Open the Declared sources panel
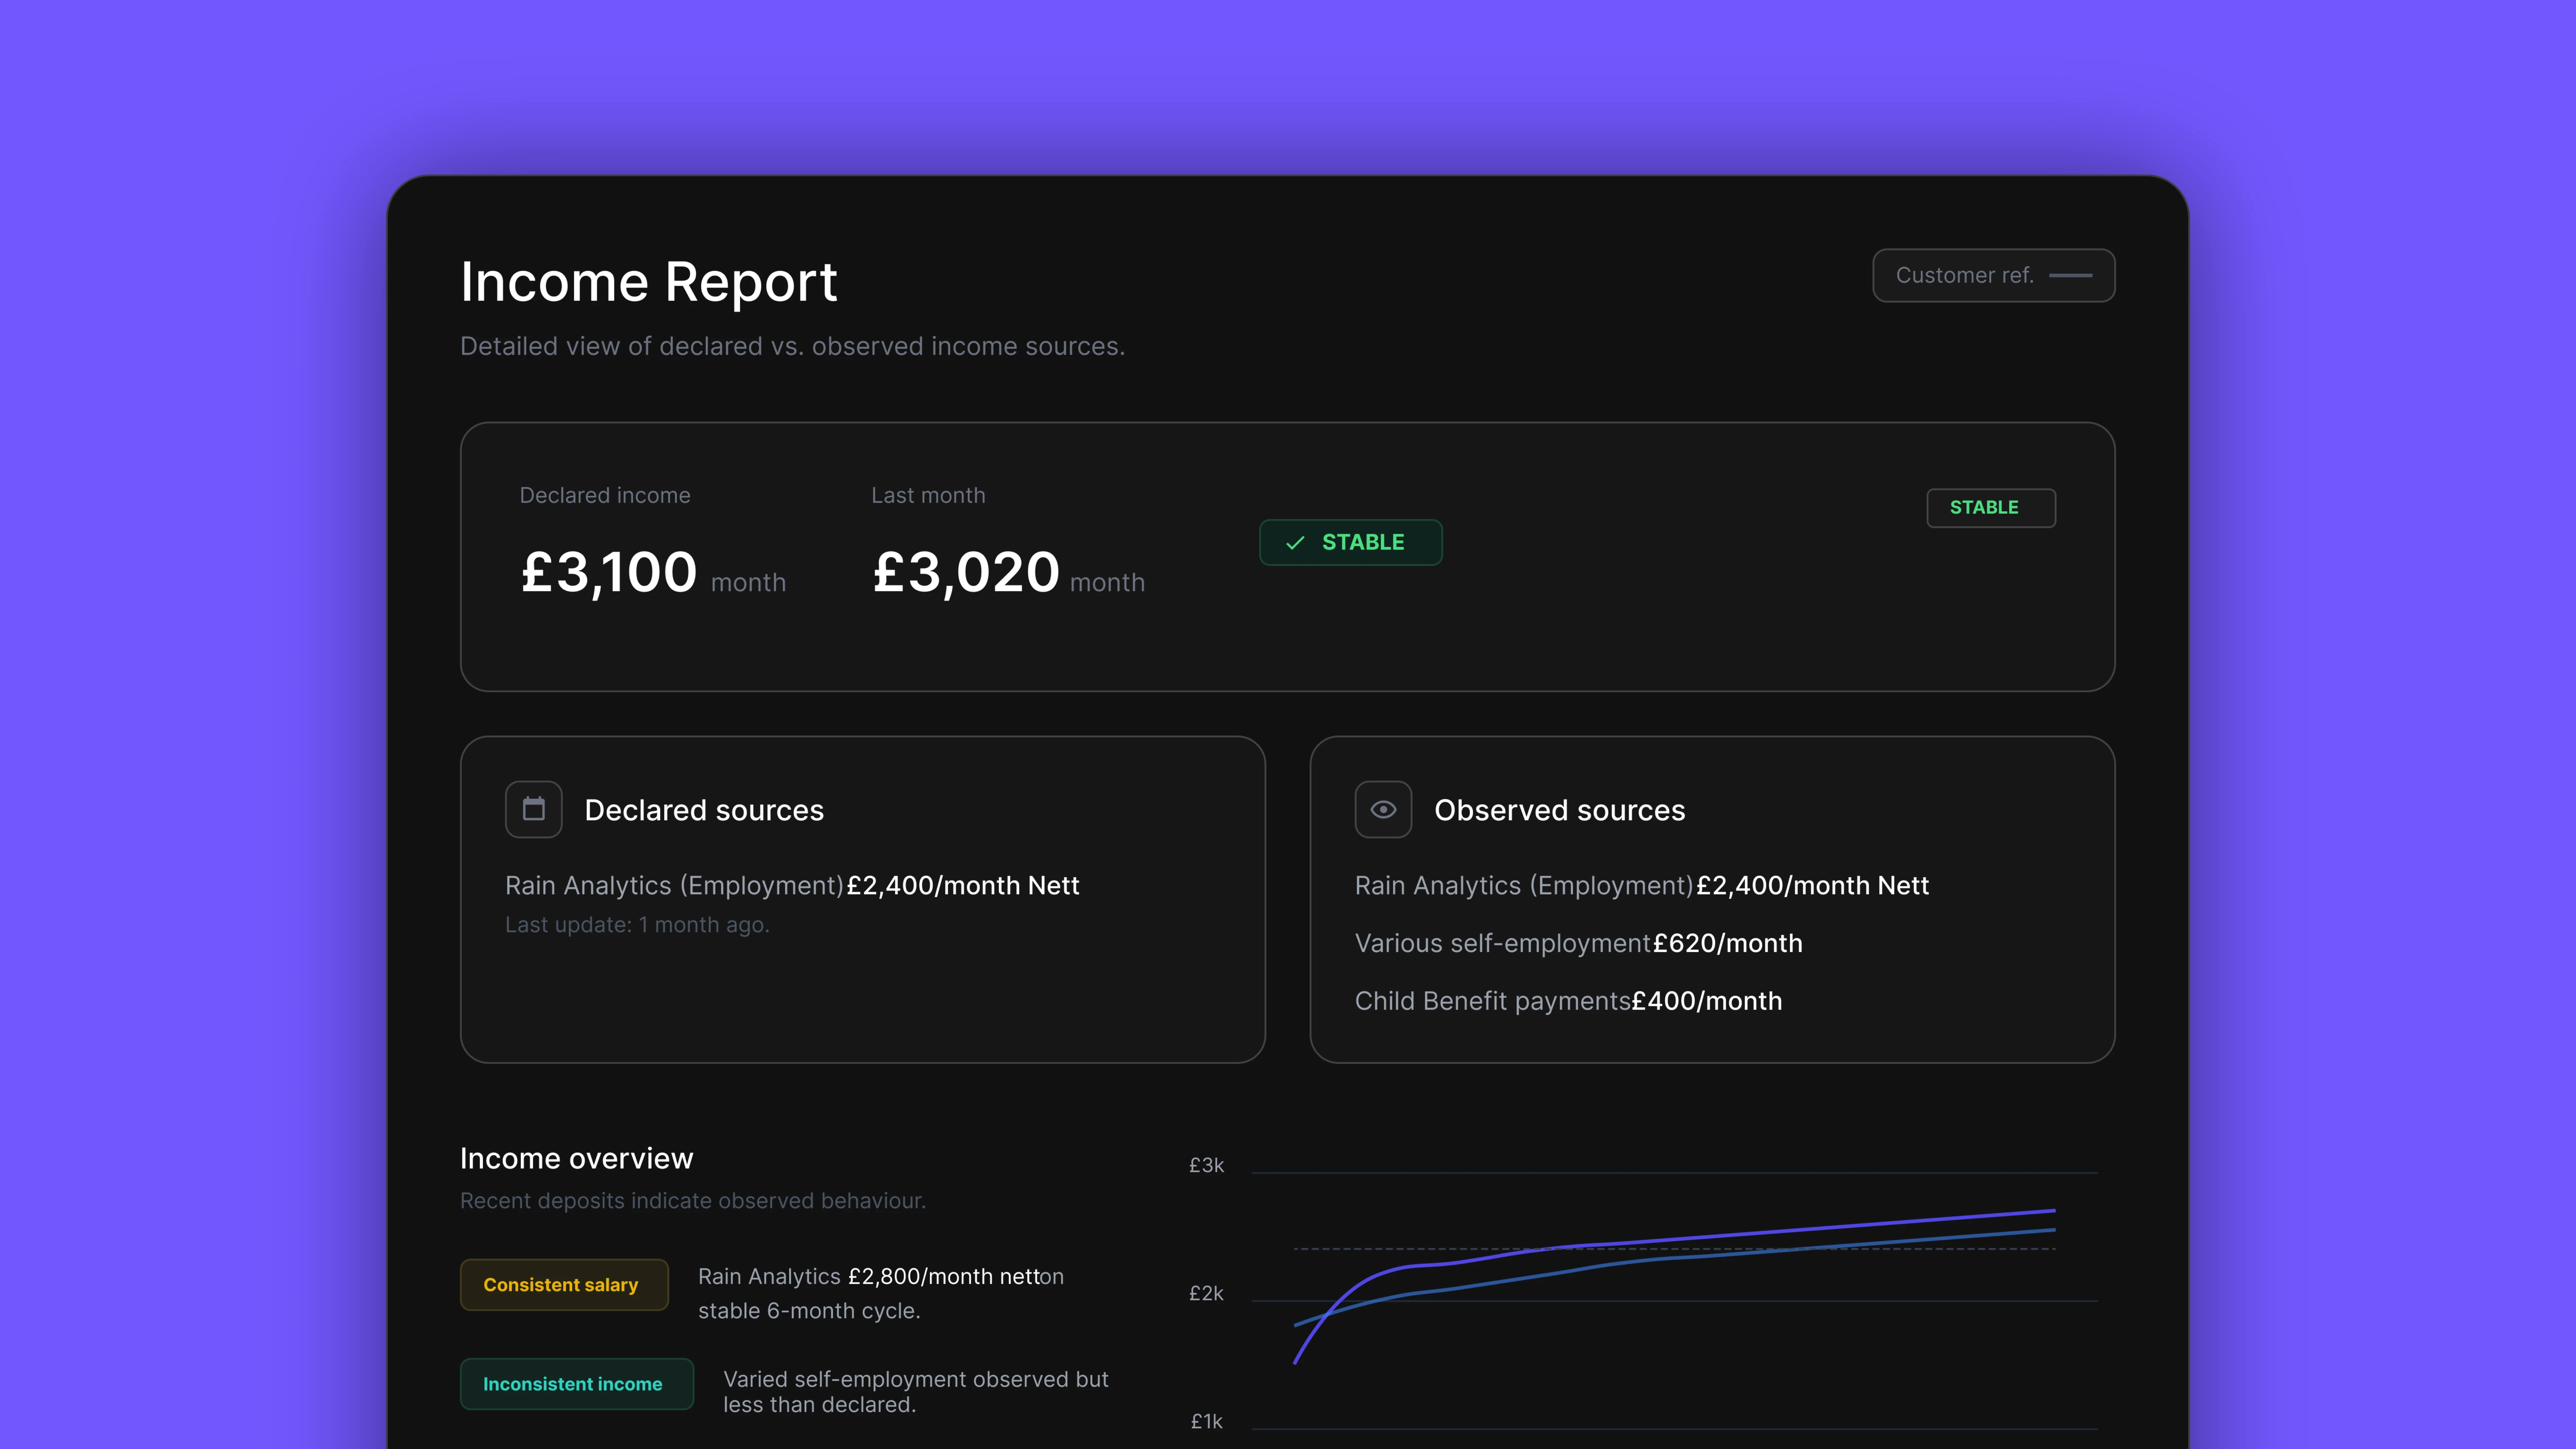Viewport: 2576px width, 1449px height. click(862, 900)
